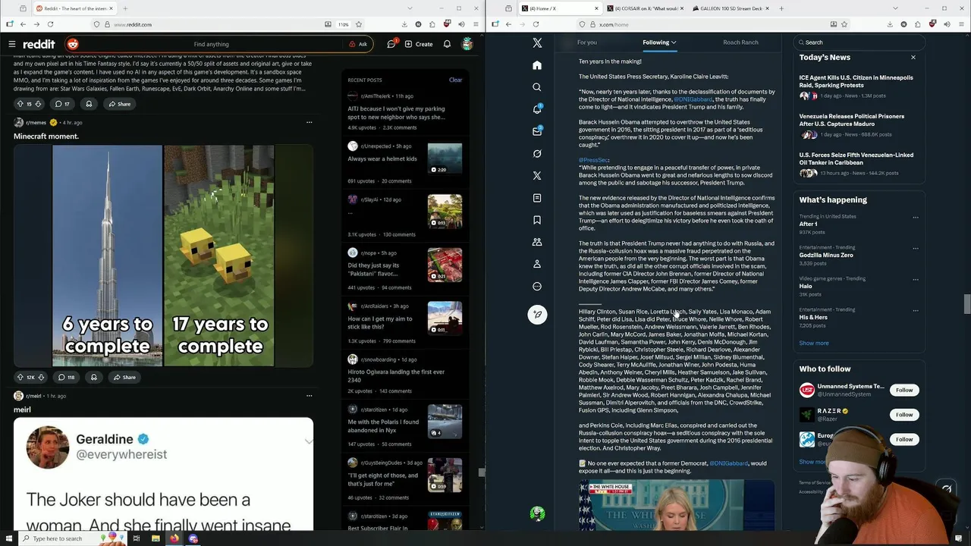This screenshot has height=546, width=971.
Task: Click the X compose post button
Action: pos(537,314)
